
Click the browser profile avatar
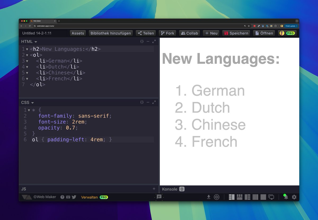click(282, 26)
